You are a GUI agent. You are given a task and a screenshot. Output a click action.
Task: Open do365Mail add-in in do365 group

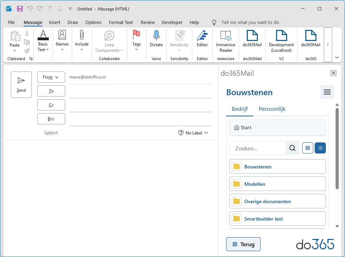click(x=311, y=39)
